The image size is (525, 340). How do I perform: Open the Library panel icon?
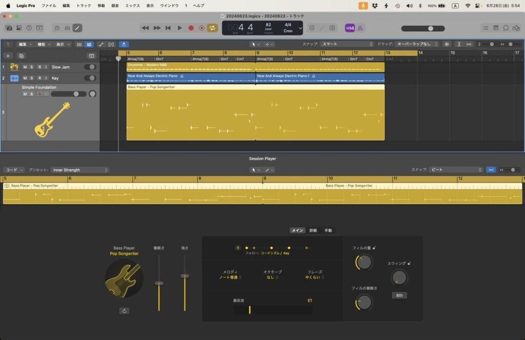[x=9, y=28]
